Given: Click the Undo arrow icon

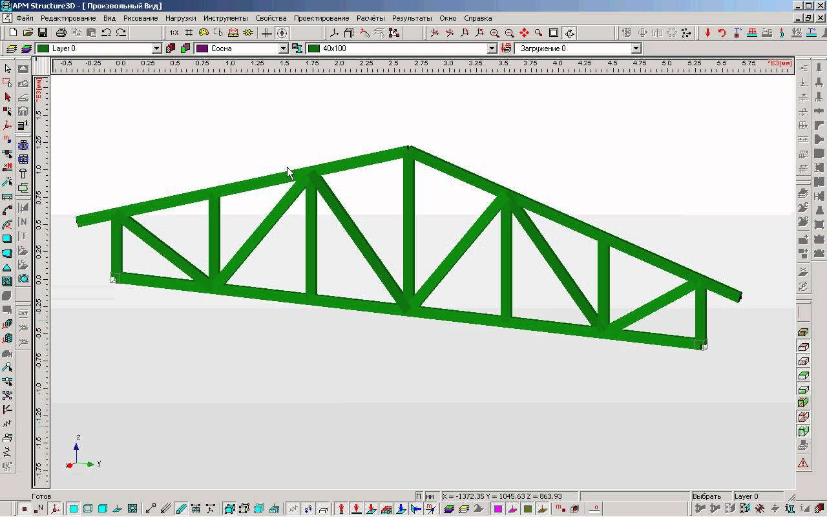Looking at the screenshot, I should click(107, 32).
